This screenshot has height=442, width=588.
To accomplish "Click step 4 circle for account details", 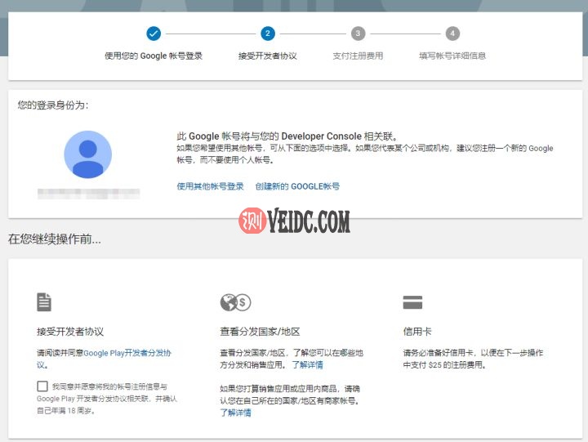I will pos(452,33).
